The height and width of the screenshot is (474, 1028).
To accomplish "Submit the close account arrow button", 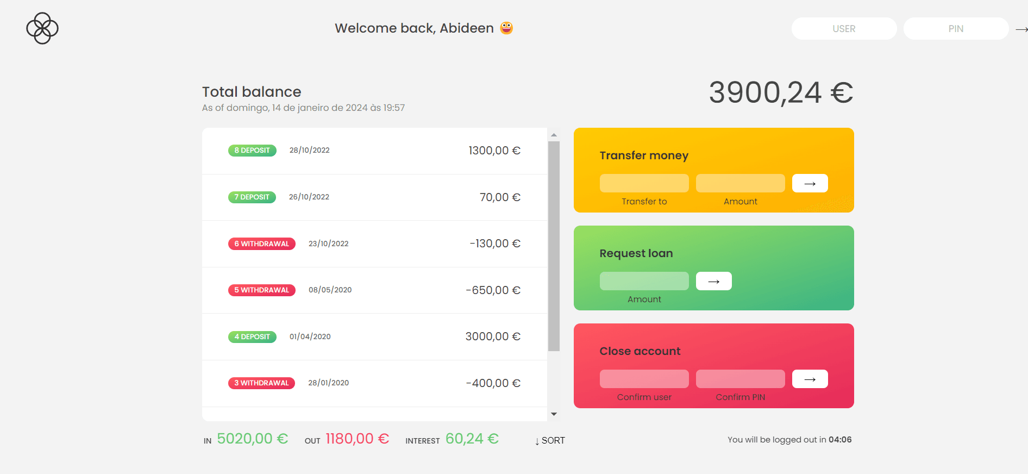I will 810,379.
